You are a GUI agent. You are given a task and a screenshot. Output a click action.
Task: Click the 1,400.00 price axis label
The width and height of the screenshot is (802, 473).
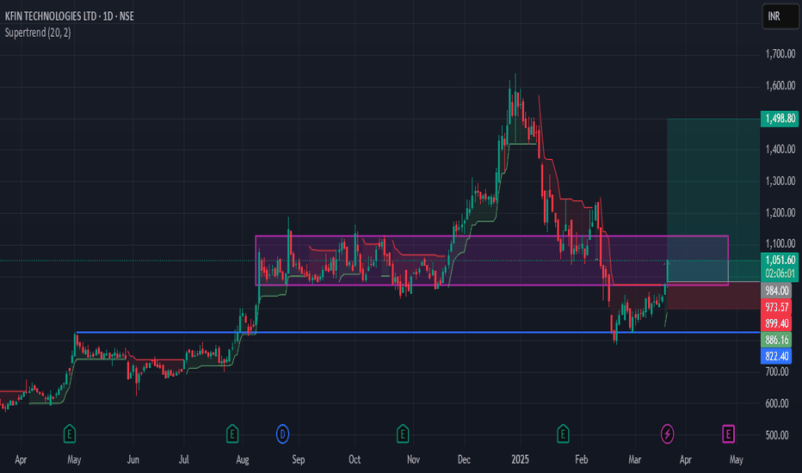coord(780,150)
